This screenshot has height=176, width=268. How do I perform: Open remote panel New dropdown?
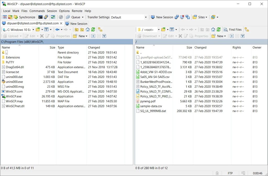point(219,36)
